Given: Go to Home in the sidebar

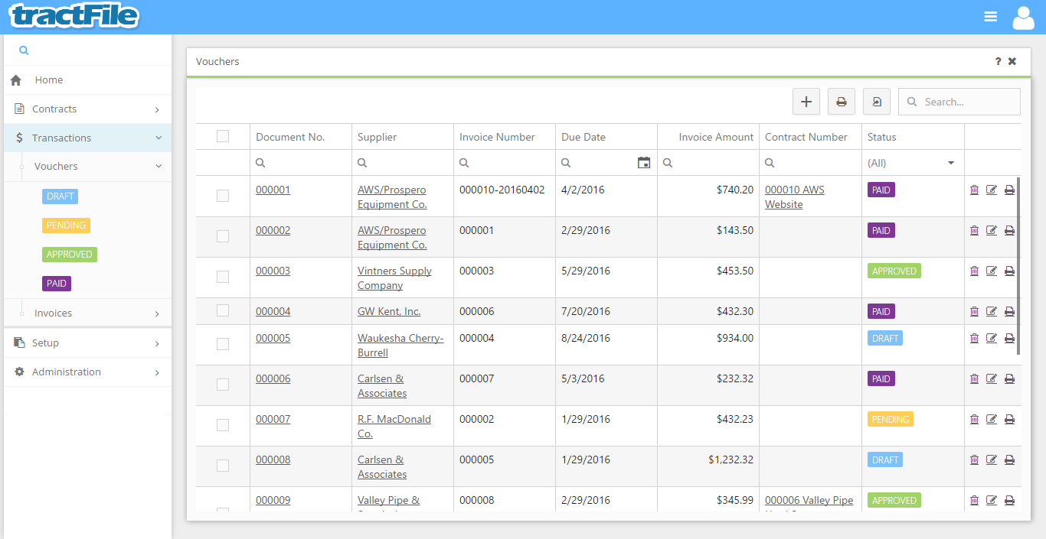Looking at the screenshot, I should click(49, 80).
